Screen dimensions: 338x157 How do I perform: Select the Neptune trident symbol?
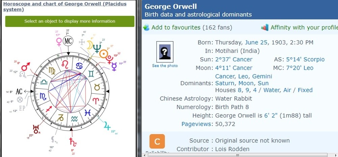pos(97,49)
